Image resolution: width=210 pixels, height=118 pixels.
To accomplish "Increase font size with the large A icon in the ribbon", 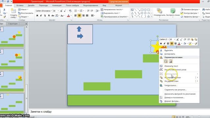I will pos(61,11).
